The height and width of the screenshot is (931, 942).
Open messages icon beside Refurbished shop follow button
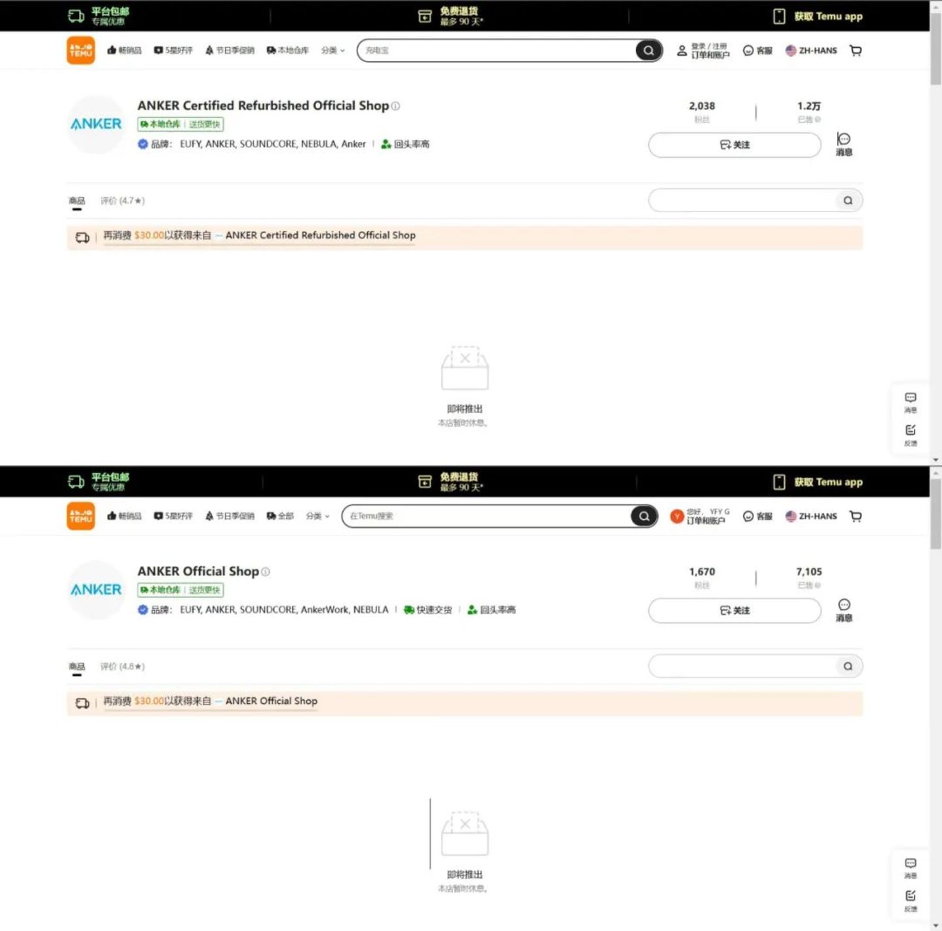coord(844,144)
